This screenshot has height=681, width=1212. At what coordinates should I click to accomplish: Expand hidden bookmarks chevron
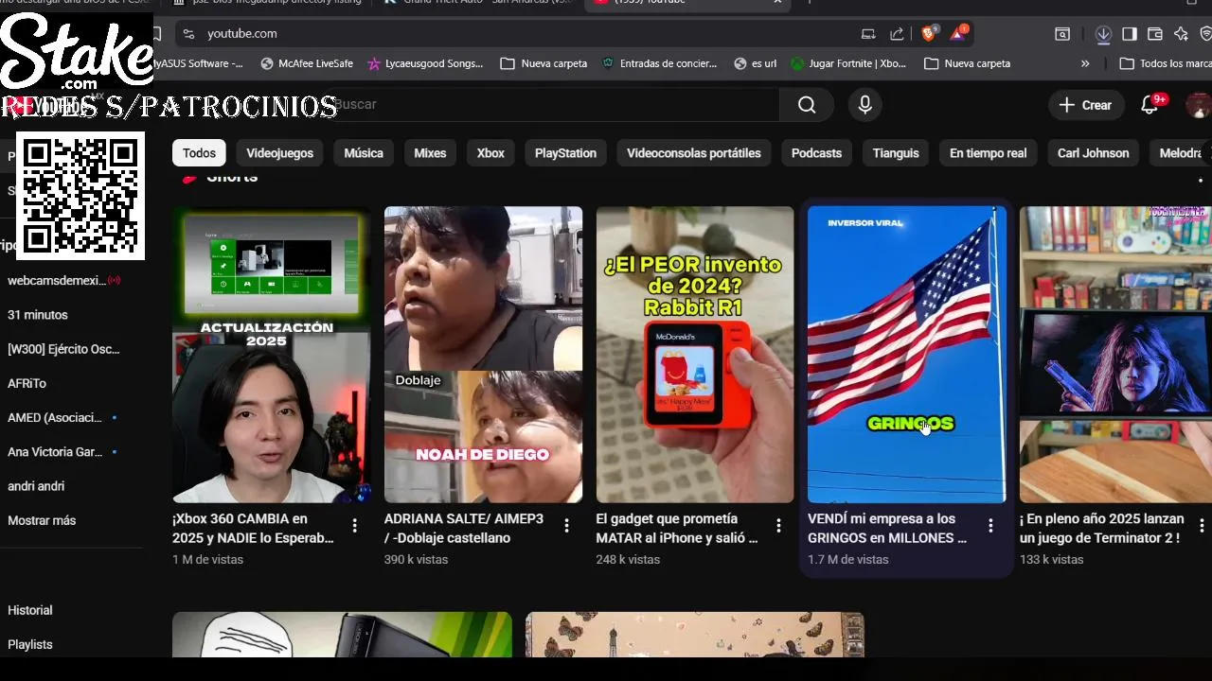click(1085, 63)
